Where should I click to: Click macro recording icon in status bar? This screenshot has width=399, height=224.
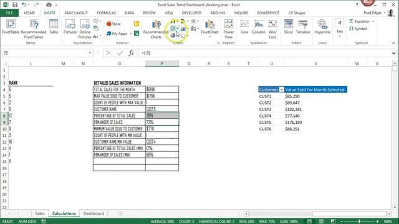(x=44, y=222)
